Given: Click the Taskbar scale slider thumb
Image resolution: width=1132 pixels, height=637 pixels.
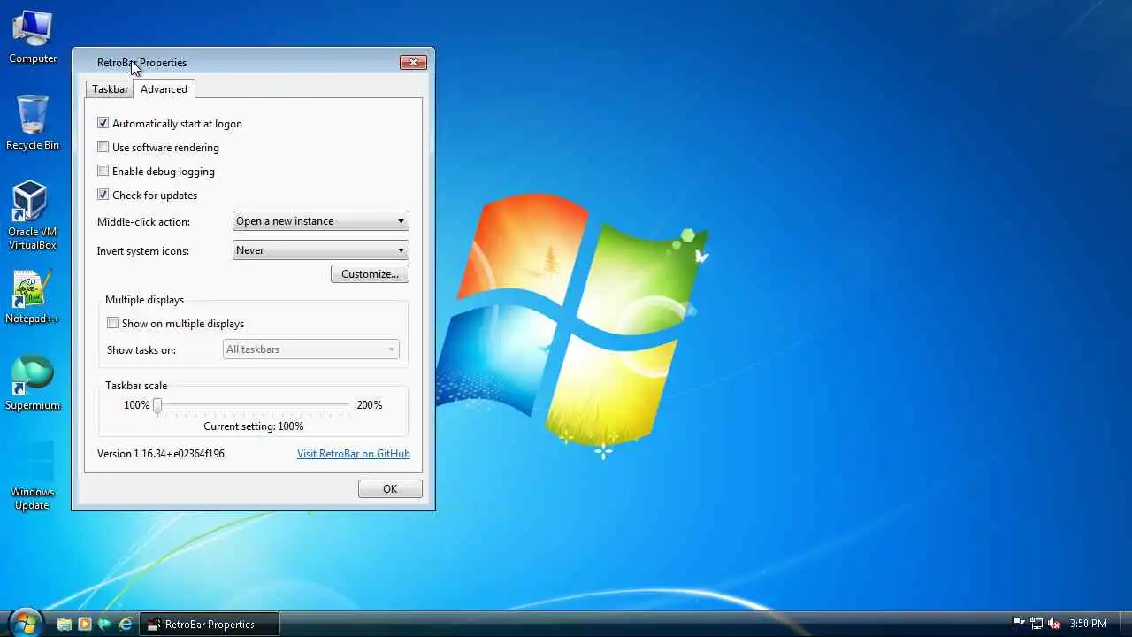Looking at the screenshot, I should point(157,405).
